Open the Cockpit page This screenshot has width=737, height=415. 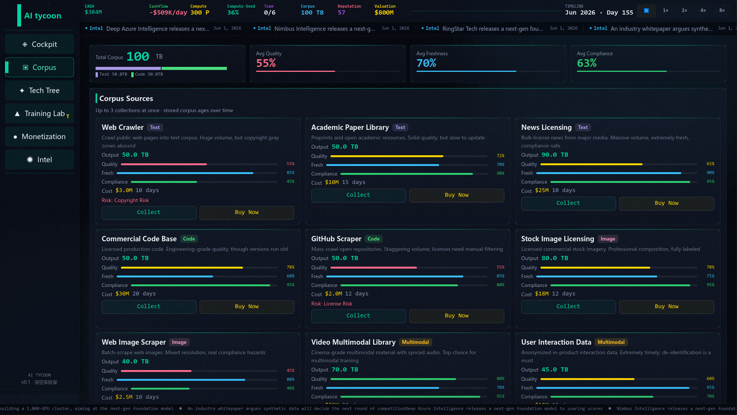pos(40,44)
